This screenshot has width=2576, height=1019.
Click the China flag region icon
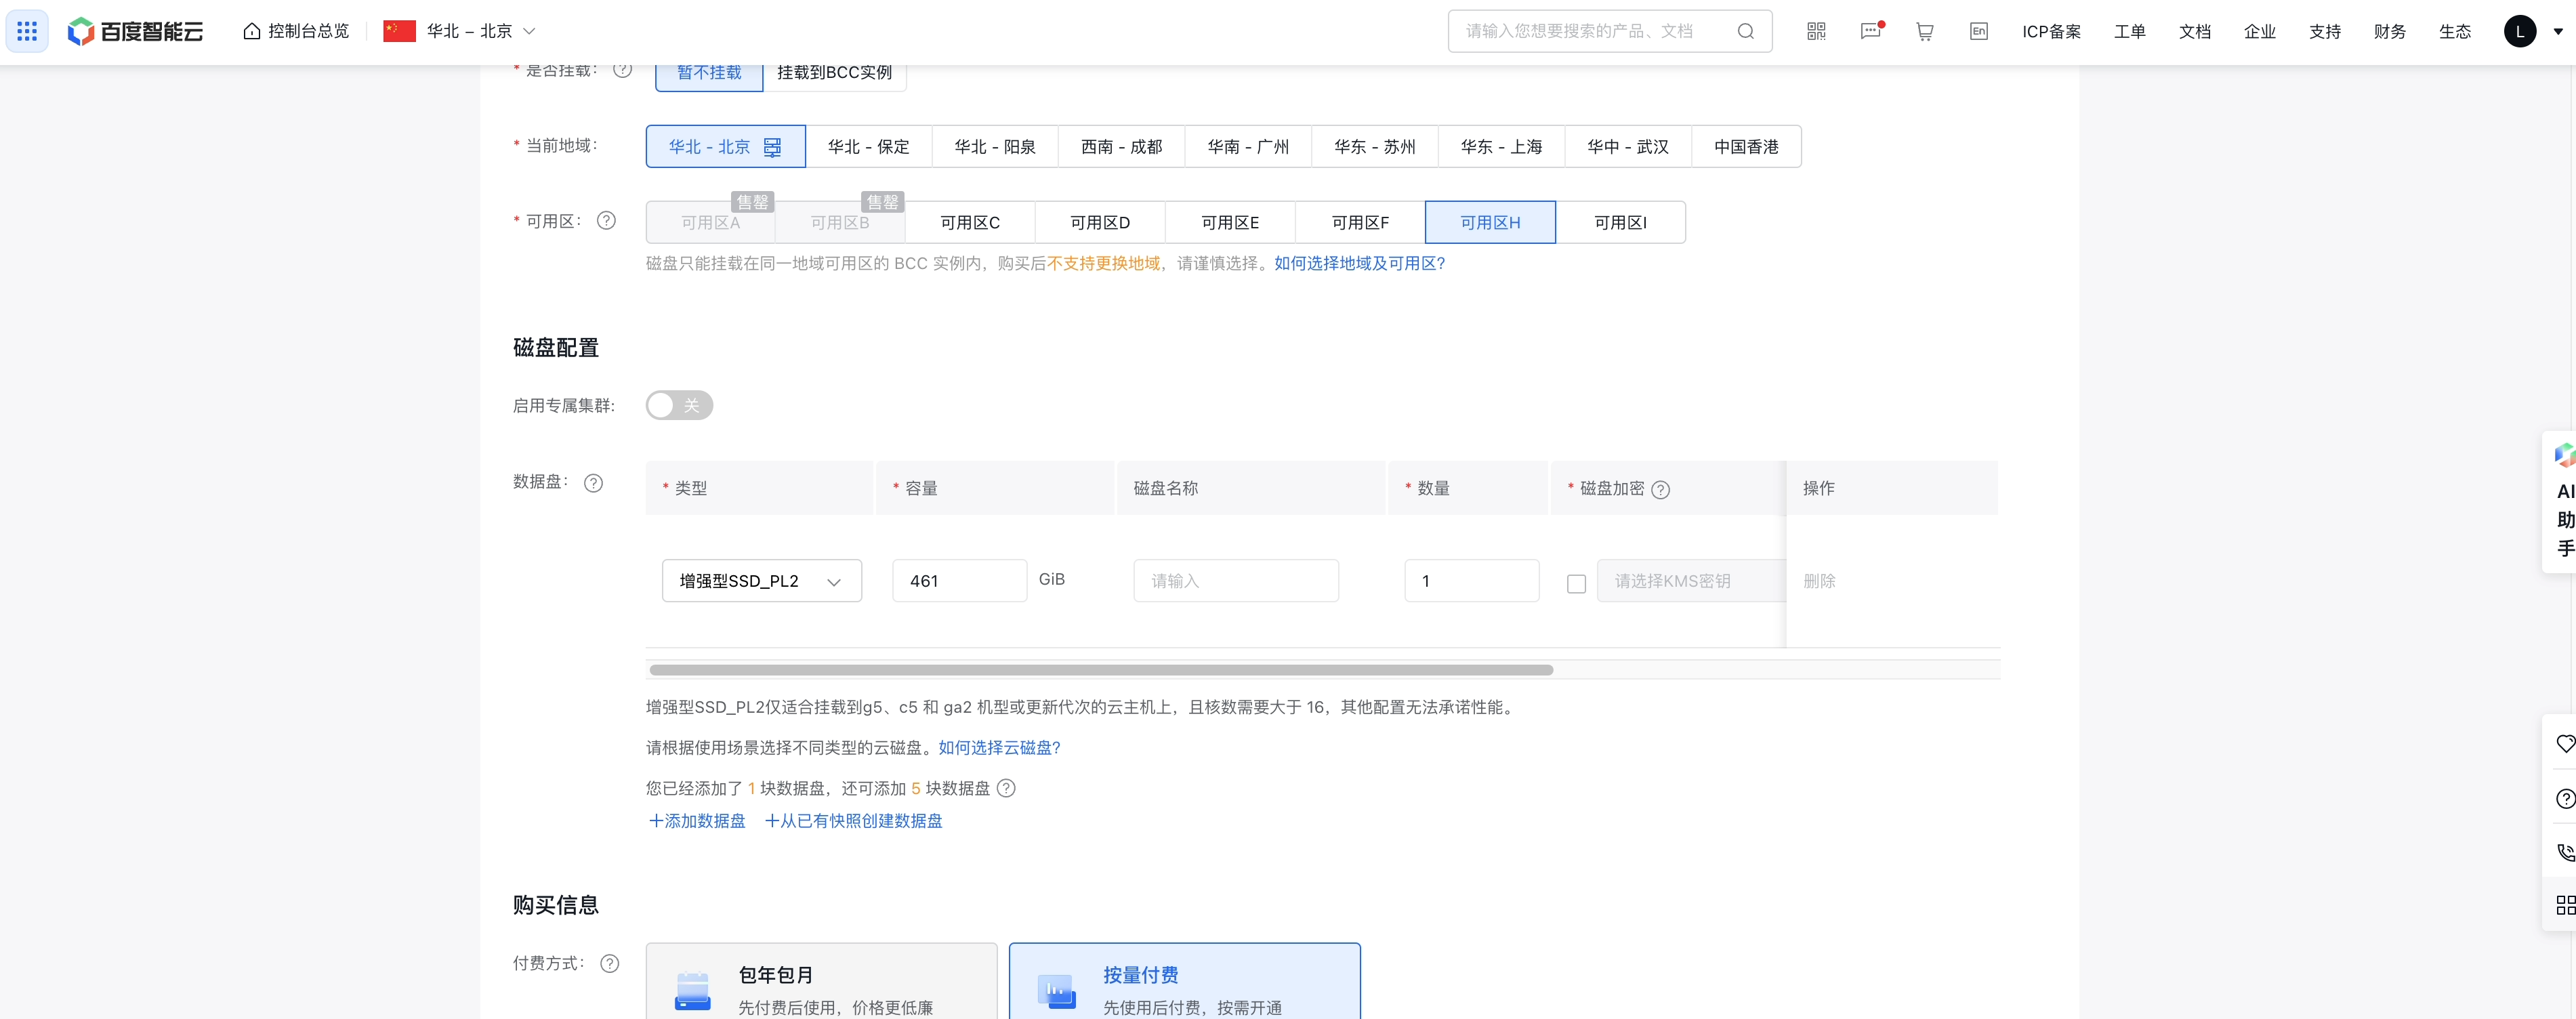click(x=399, y=31)
